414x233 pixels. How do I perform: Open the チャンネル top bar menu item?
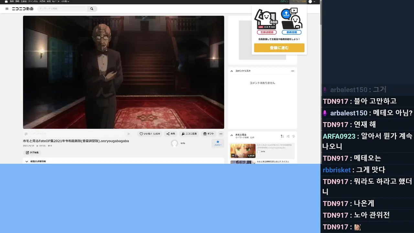pos(33,2)
